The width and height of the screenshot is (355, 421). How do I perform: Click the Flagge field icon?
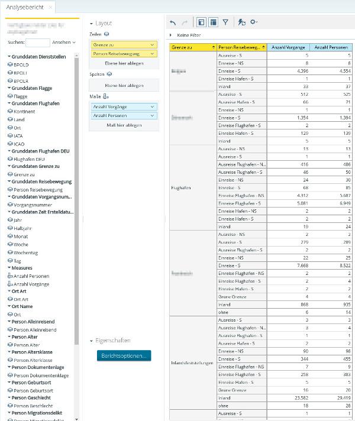pos(10,96)
